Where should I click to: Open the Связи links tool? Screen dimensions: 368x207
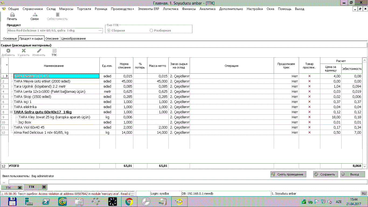(35, 15)
